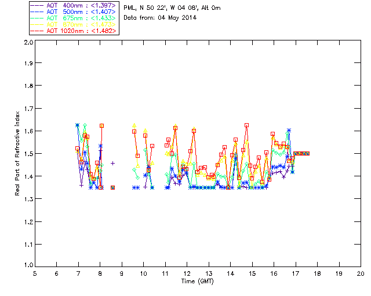Click the "Data from: 04 May 2014" line

point(160,18)
